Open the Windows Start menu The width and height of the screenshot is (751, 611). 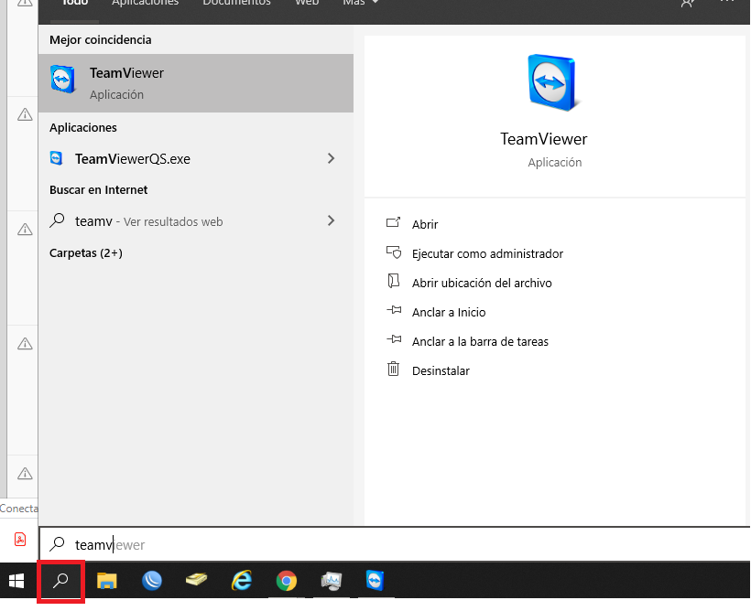point(16,581)
